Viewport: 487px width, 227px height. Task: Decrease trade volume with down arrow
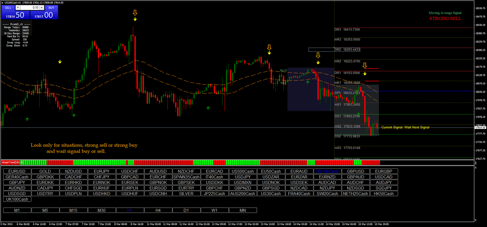click(18, 8)
